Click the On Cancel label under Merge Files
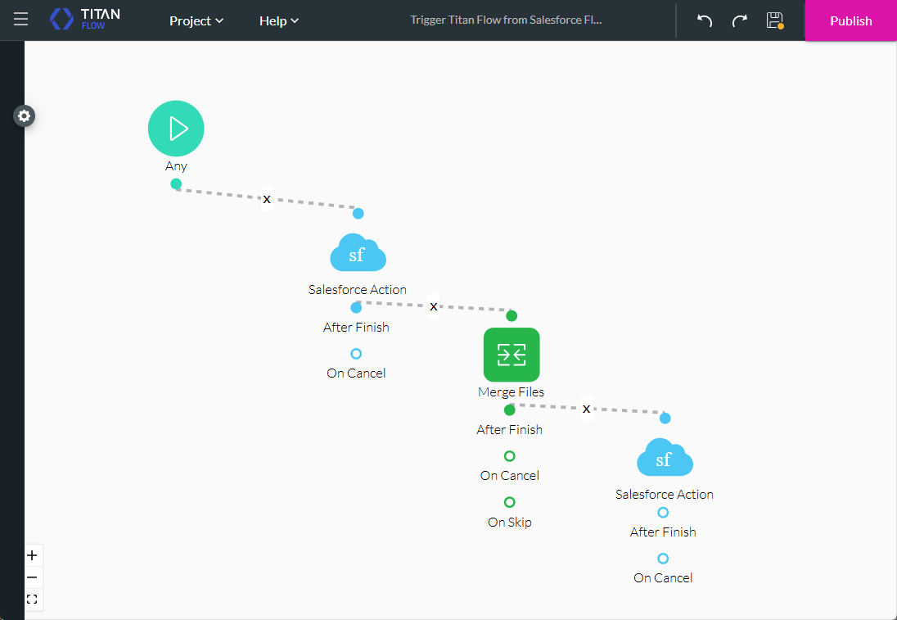The height and width of the screenshot is (620, 897). click(x=510, y=476)
